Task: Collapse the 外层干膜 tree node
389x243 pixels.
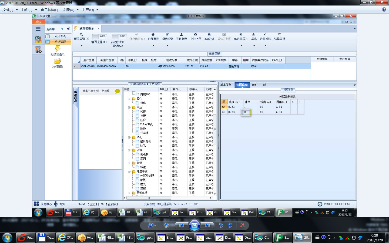Action: [x=129, y=171]
